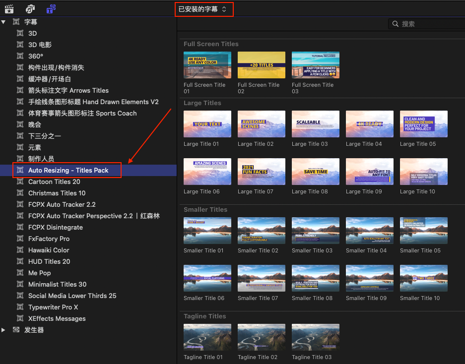The width and height of the screenshot is (465, 364).
Task: Select the 缓冲器/开场白 category
Action: point(50,79)
